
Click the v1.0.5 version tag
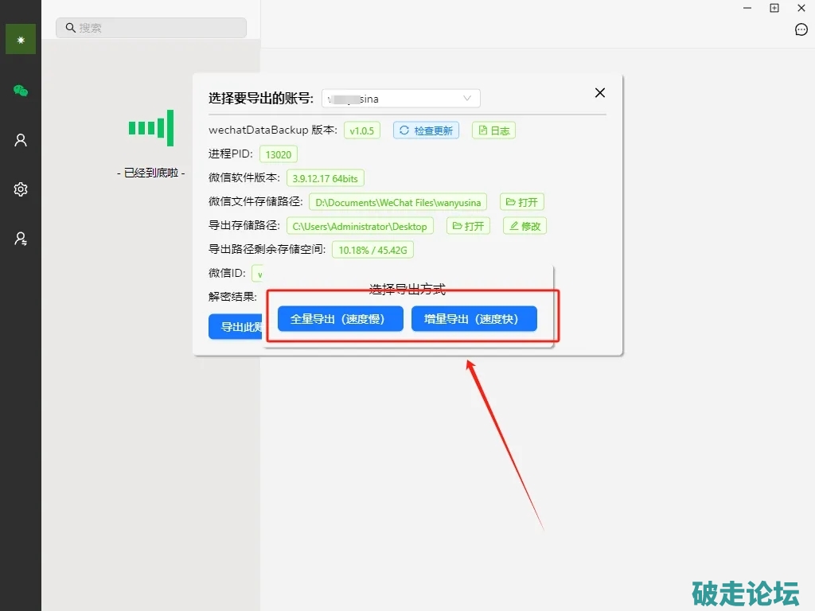[362, 130]
